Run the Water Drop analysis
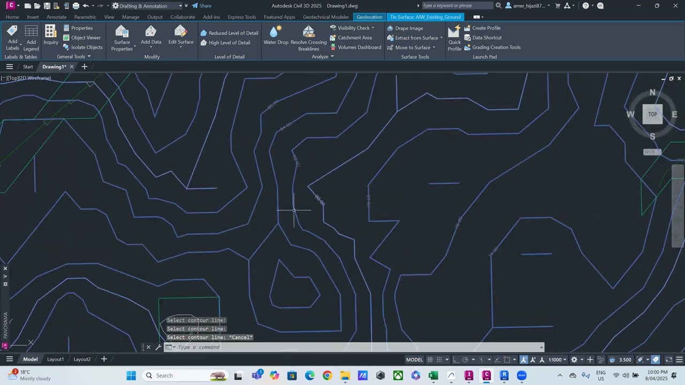This screenshot has height=385, width=685. tap(276, 35)
